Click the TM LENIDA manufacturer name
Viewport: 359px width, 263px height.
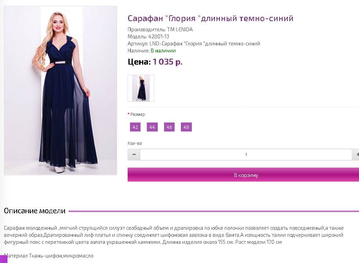(180, 29)
